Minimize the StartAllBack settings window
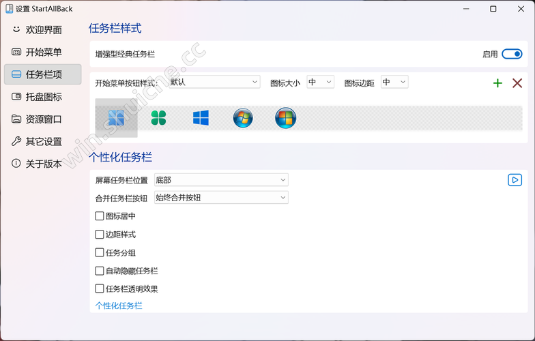 tap(466, 9)
